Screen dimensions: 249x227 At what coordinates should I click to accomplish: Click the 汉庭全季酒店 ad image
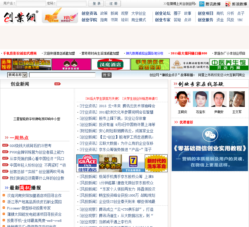click(110, 163)
